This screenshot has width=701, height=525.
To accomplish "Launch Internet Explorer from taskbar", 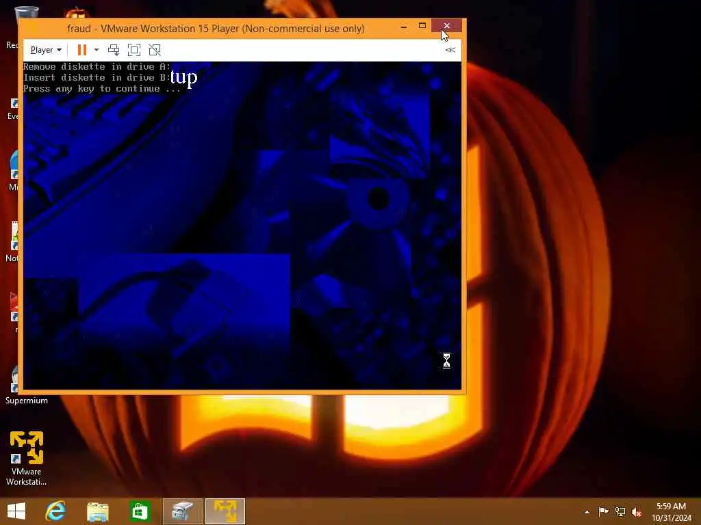I will [x=55, y=511].
